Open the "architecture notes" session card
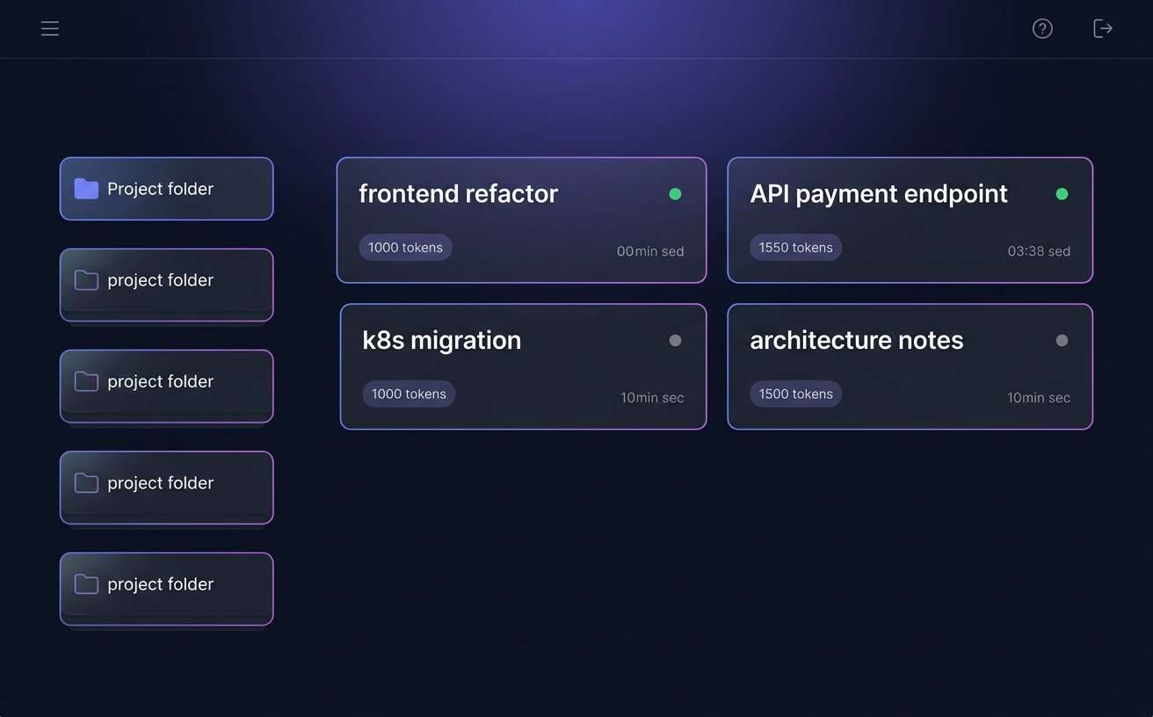1153x717 pixels. 910,366
